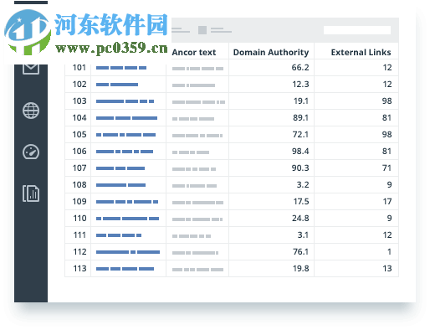Select row number 106
The height and width of the screenshot is (330, 430).
79,152
